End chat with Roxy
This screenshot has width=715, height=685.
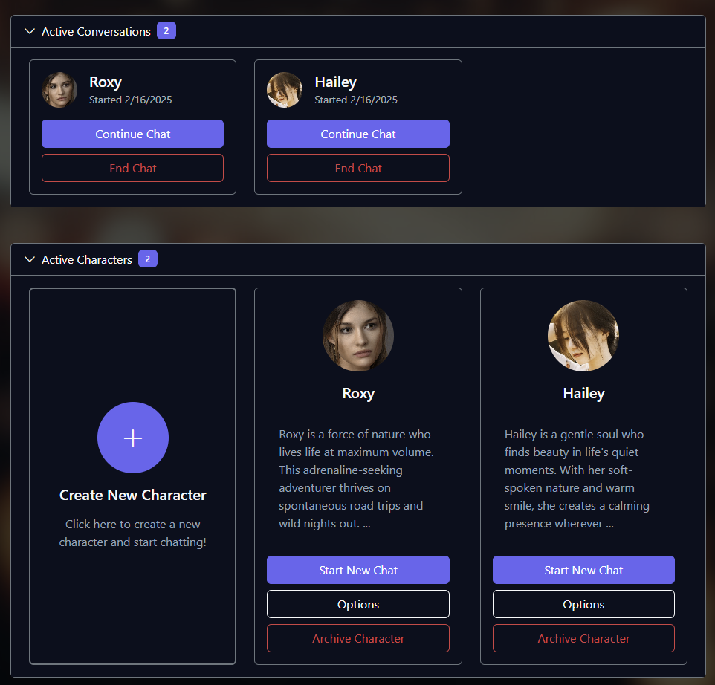pos(133,168)
